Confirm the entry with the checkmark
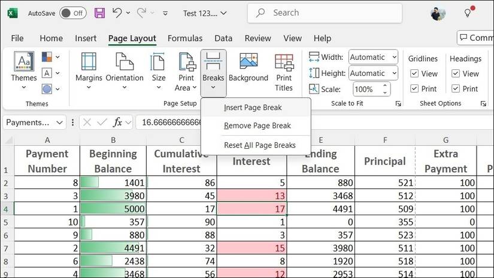Viewport: 494px width, 278px height. (102, 123)
